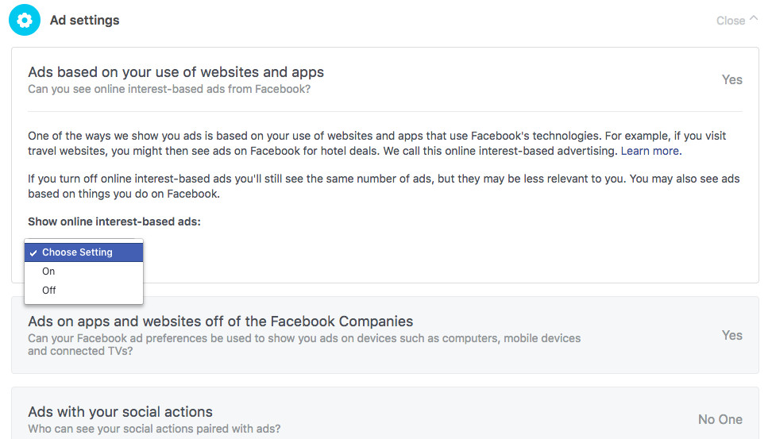772x439 pixels.
Task: Click 'Who can see your social actions' subtitle
Action: coord(154,429)
